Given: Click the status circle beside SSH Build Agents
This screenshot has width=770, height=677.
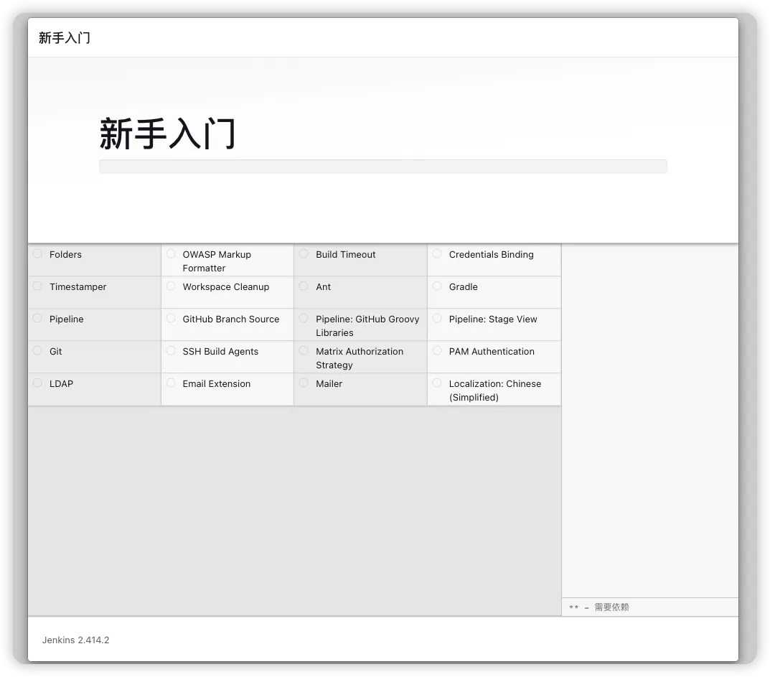Looking at the screenshot, I should pyautogui.click(x=171, y=351).
